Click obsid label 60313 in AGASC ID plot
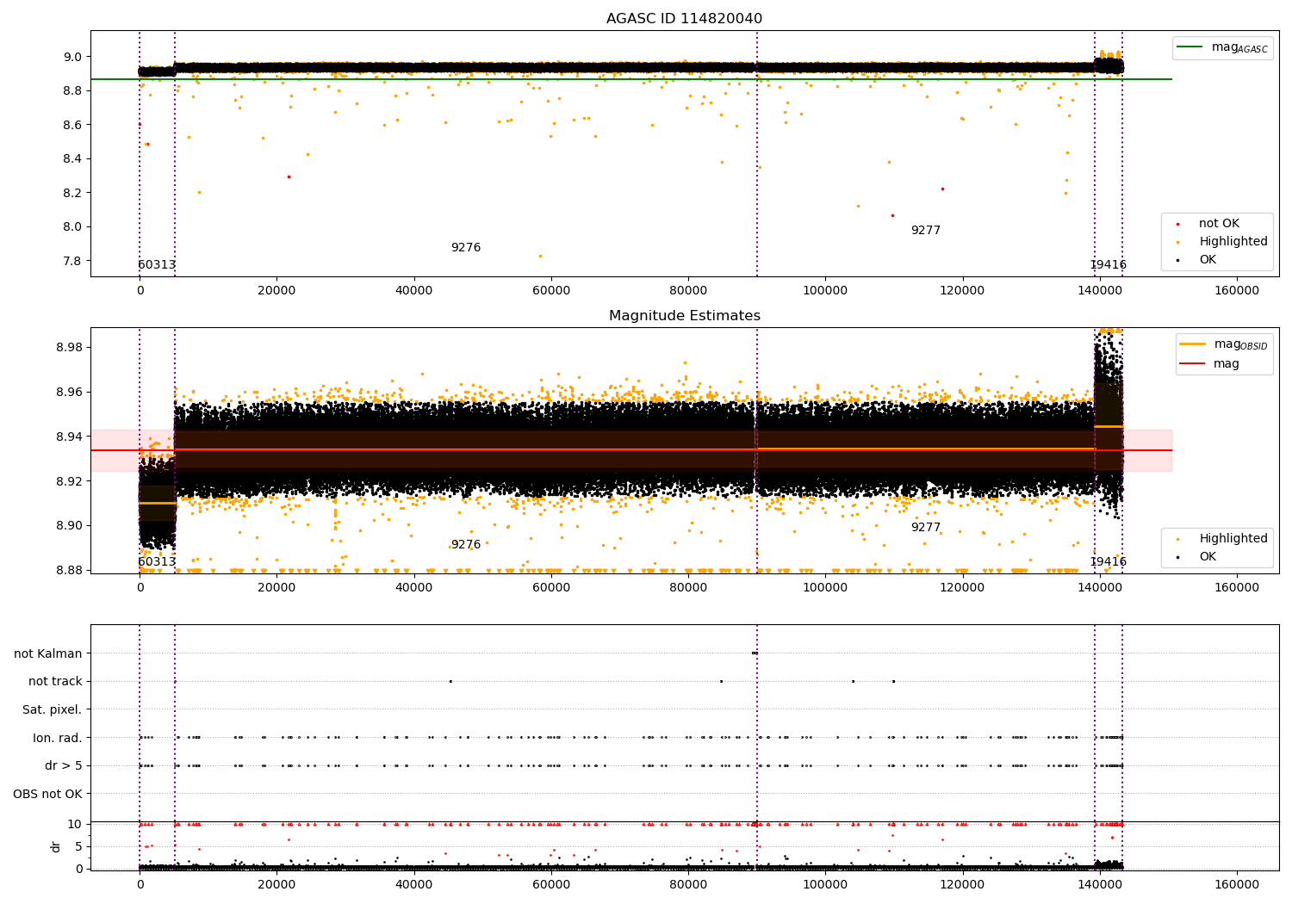Viewport: 1292px width, 904px height. coord(157,265)
